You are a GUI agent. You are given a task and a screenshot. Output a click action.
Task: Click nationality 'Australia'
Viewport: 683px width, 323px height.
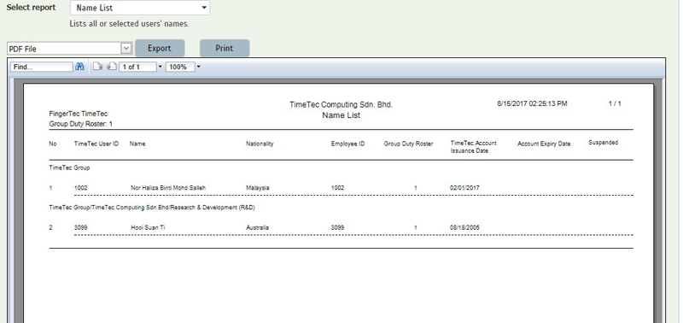click(x=258, y=227)
